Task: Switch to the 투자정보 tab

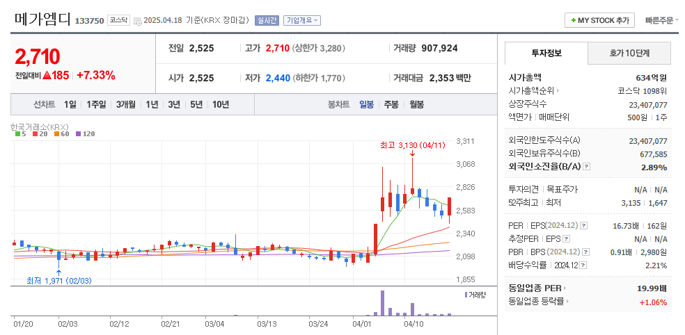Action: 546,54
